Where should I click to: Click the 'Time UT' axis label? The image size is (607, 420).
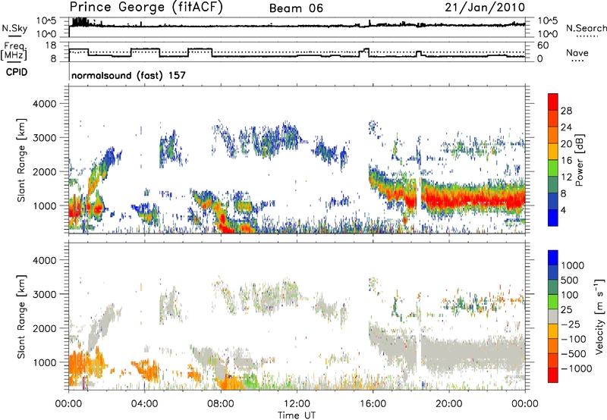[x=297, y=415]
